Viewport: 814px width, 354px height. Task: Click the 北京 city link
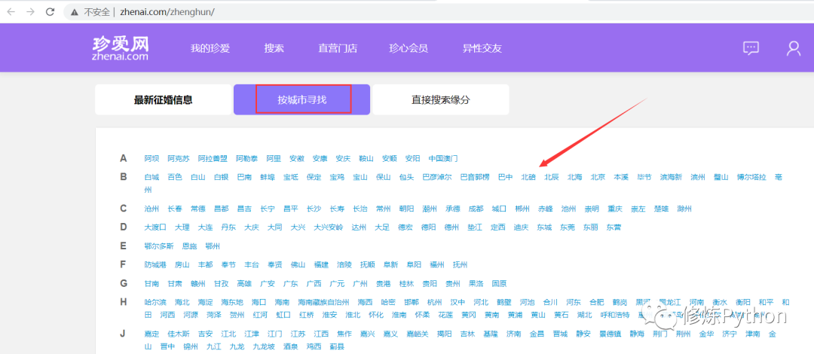(598, 177)
